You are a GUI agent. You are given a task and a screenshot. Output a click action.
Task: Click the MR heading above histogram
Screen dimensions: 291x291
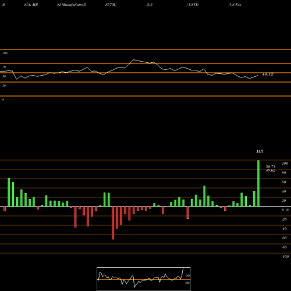pos(260,151)
